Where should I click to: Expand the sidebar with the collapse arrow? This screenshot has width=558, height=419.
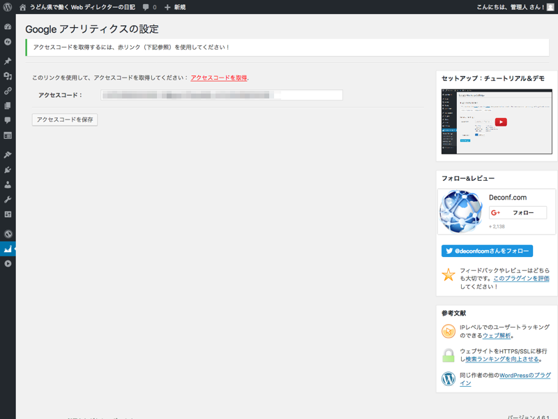tap(8, 264)
